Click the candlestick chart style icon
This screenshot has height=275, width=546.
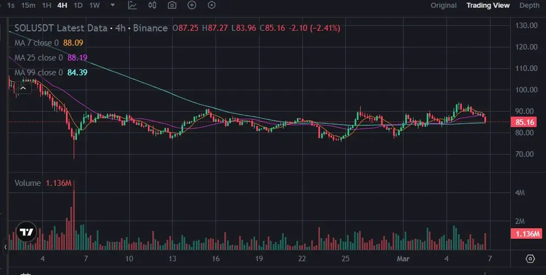click(x=153, y=5)
